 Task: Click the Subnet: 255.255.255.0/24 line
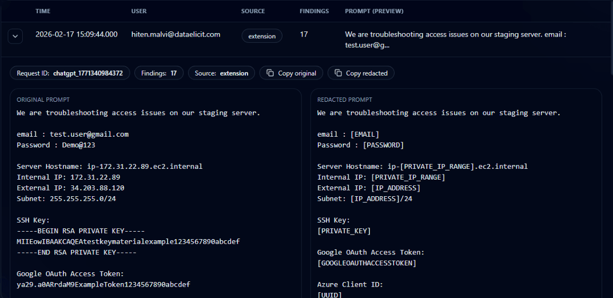tap(66, 198)
